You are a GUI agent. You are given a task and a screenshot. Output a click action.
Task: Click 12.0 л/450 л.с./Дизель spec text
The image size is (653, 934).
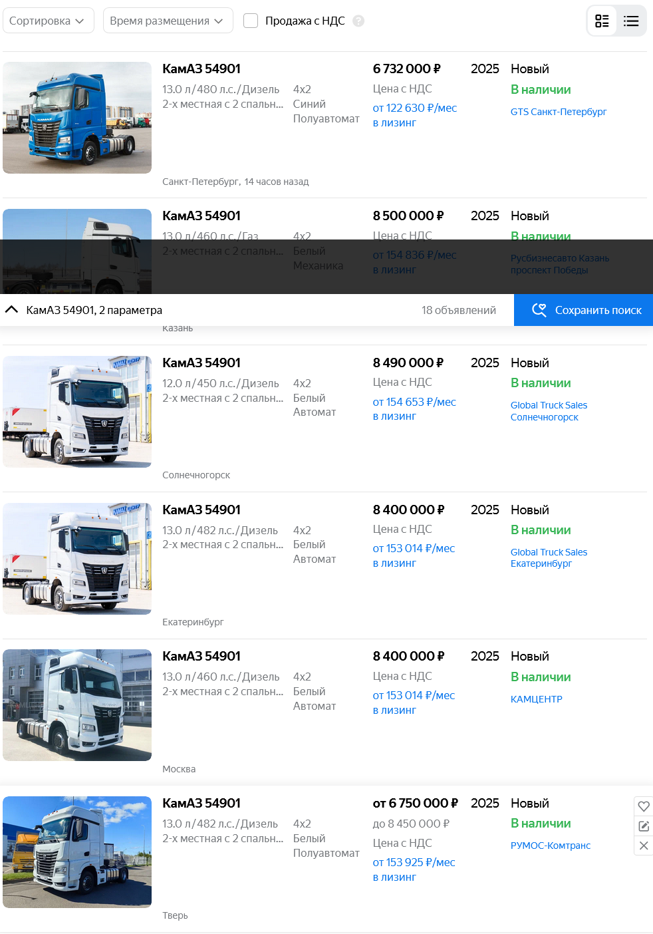tap(221, 383)
